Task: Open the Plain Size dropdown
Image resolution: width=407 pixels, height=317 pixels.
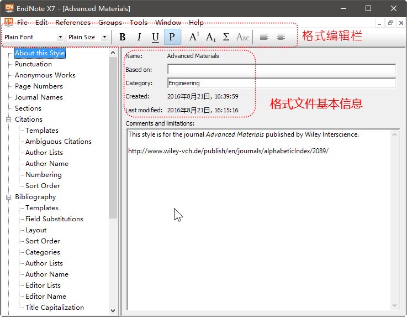Action: pos(104,37)
